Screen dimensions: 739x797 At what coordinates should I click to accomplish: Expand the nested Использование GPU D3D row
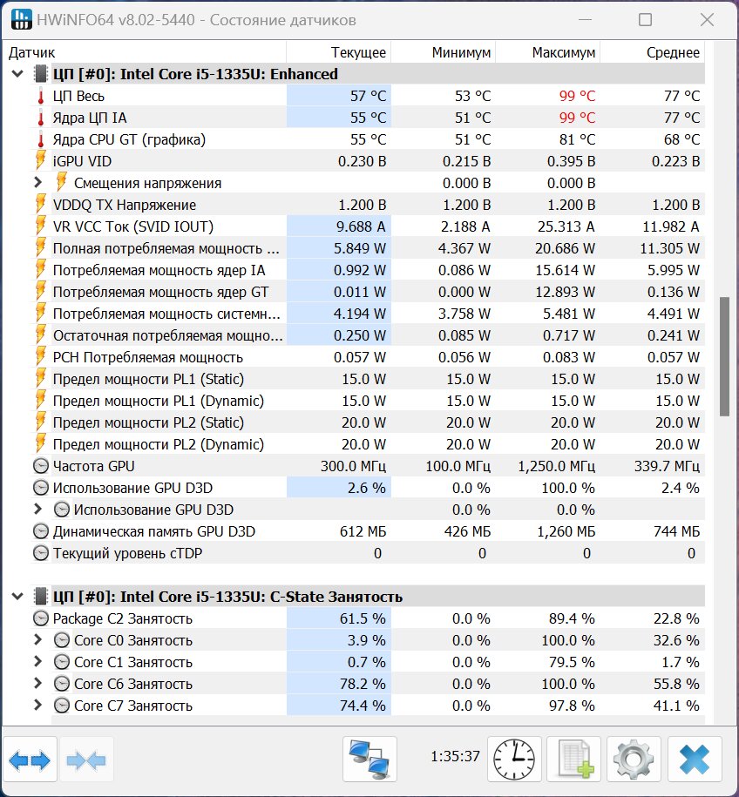[x=37, y=509]
